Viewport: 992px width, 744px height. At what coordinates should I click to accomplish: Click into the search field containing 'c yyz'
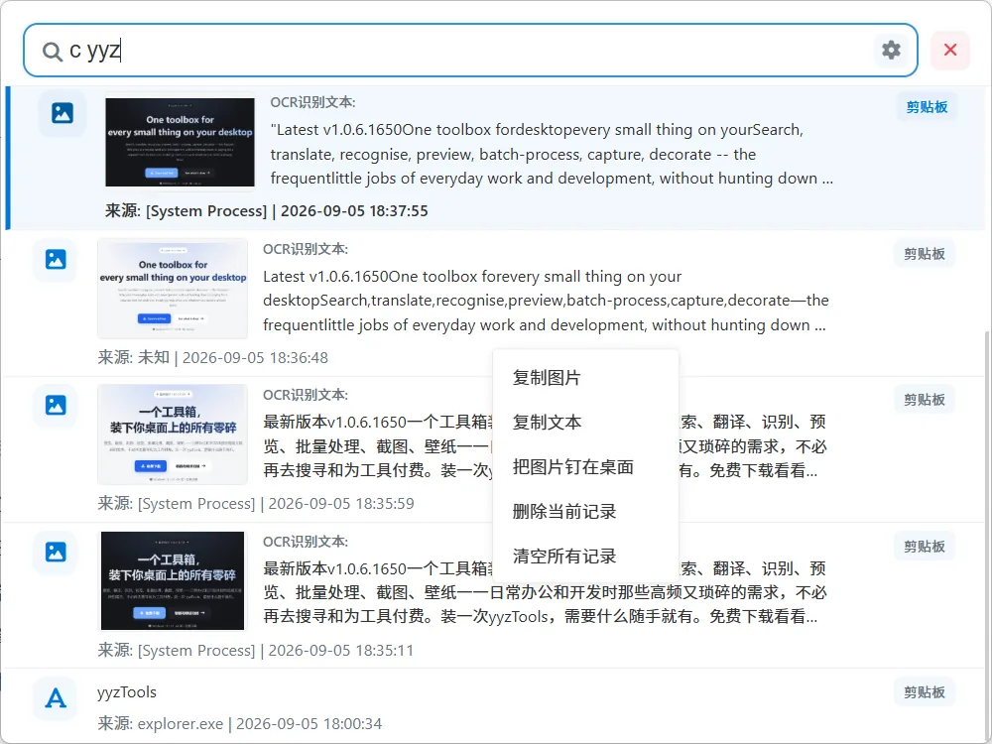[x=470, y=50]
